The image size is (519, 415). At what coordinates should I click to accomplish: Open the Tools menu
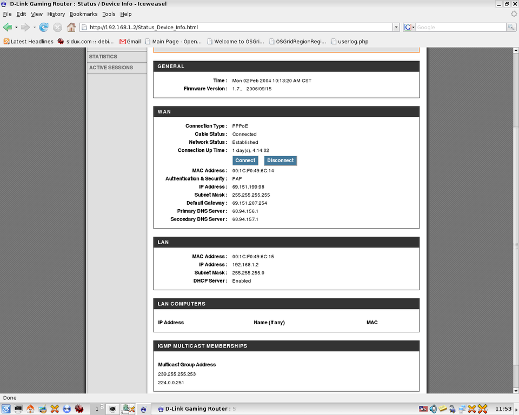click(x=109, y=14)
